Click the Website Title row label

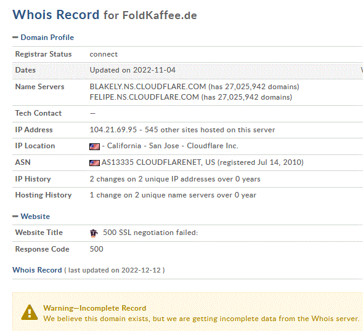click(x=39, y=233)
